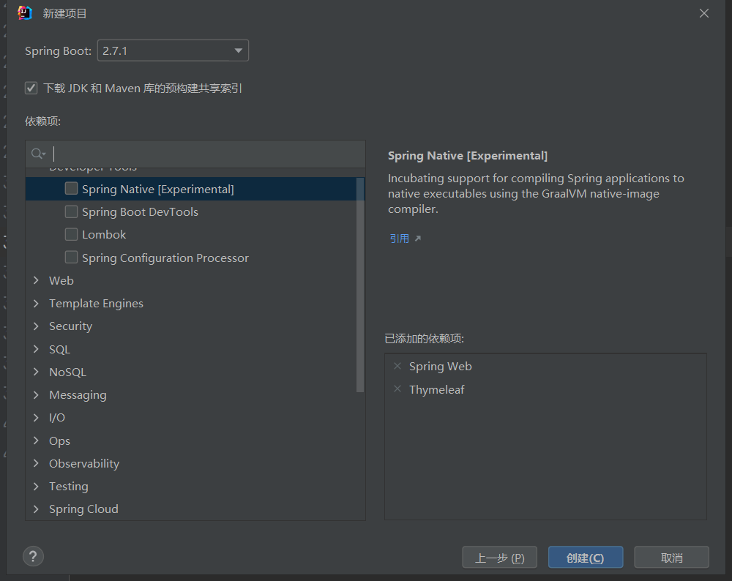732x581 pixels.
Task: Click the IntelliJ IDEA logo icon
Action: tap(25, 13)
